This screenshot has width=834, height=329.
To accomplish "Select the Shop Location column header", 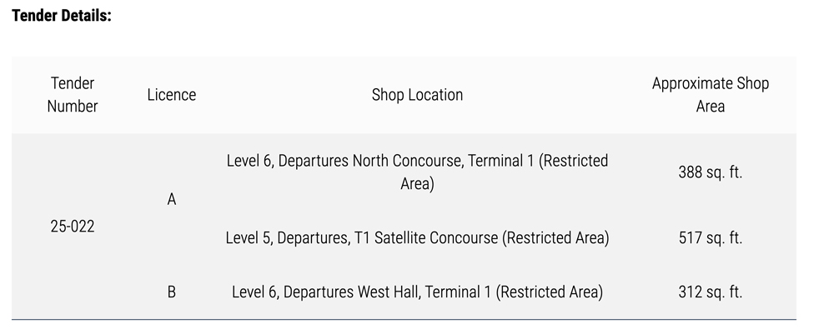I will [417, 95].
